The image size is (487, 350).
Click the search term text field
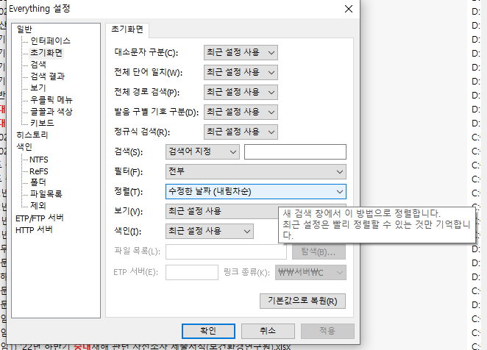(295, 152)
